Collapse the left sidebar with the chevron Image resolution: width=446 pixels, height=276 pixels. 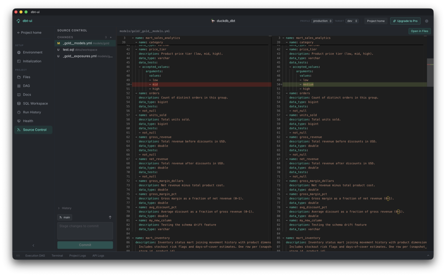[33, 245]
